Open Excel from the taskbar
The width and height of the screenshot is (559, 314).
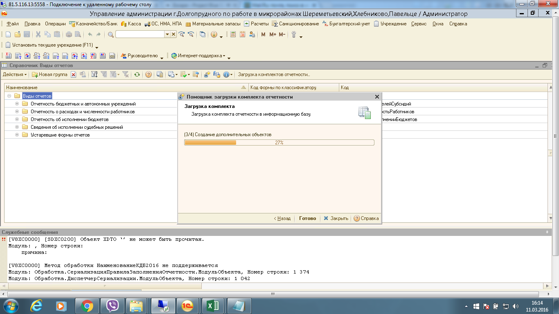click(x=213, y=305)
